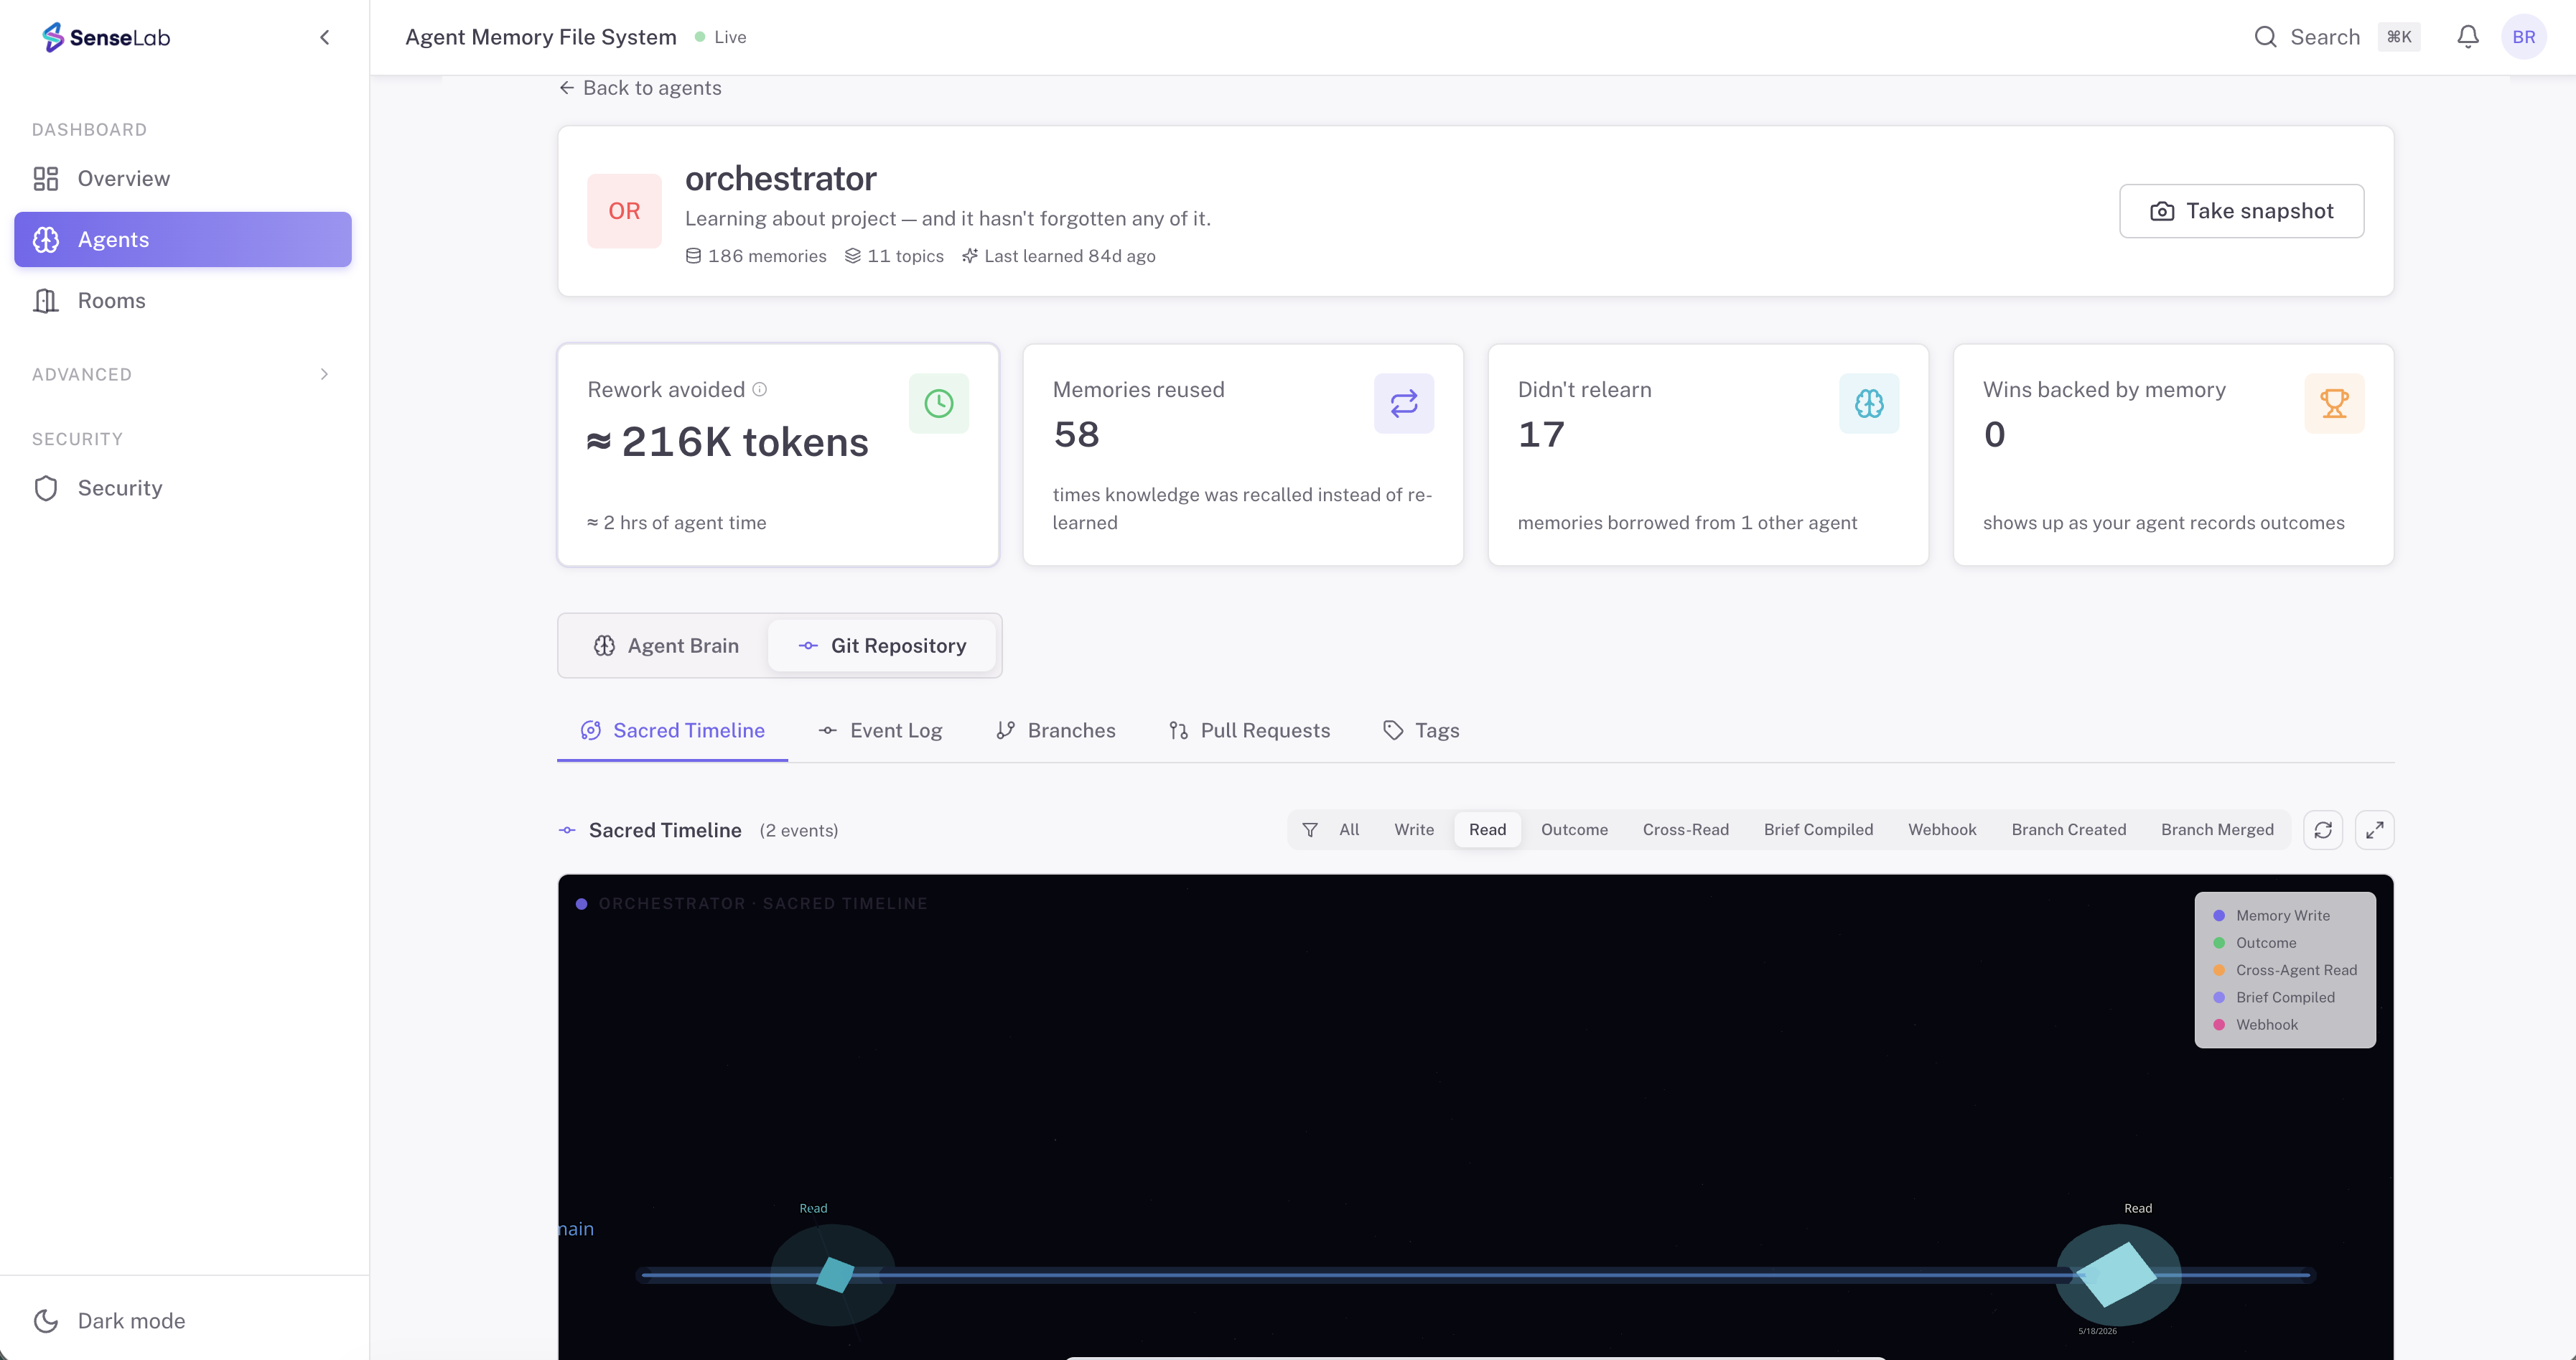Filter timeline by Branch Merged events
This screenshot has height=1360, width=2576.
click(x=2217, y=830)
